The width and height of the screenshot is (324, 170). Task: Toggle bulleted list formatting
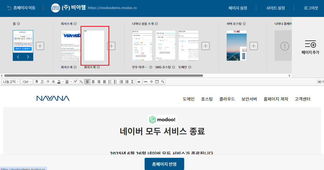coord(115,82)
